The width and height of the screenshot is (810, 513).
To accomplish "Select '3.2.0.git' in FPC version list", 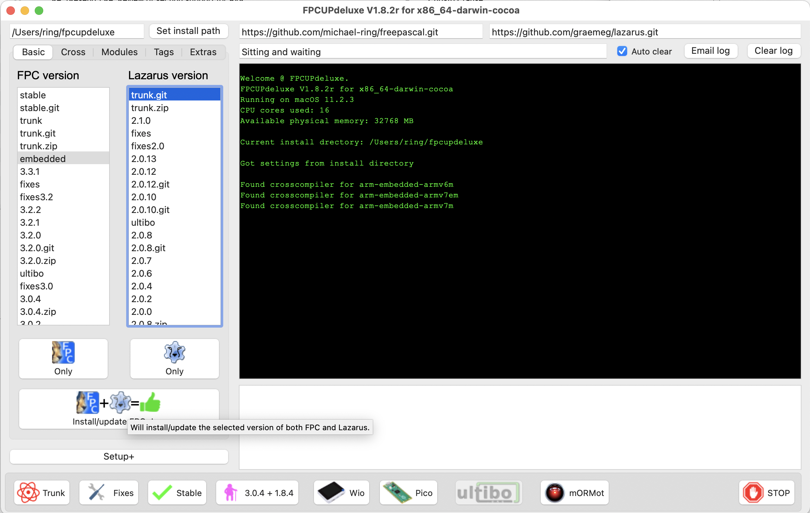I will (x=63, y=248).
